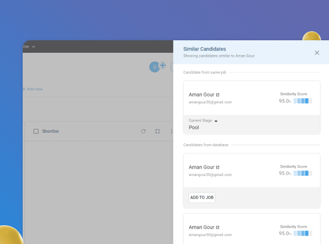Image resolution: width=329 pixels, height=244 pixels.
Task: Refresh the Shortlist column
Action: [x=144, y=132]
